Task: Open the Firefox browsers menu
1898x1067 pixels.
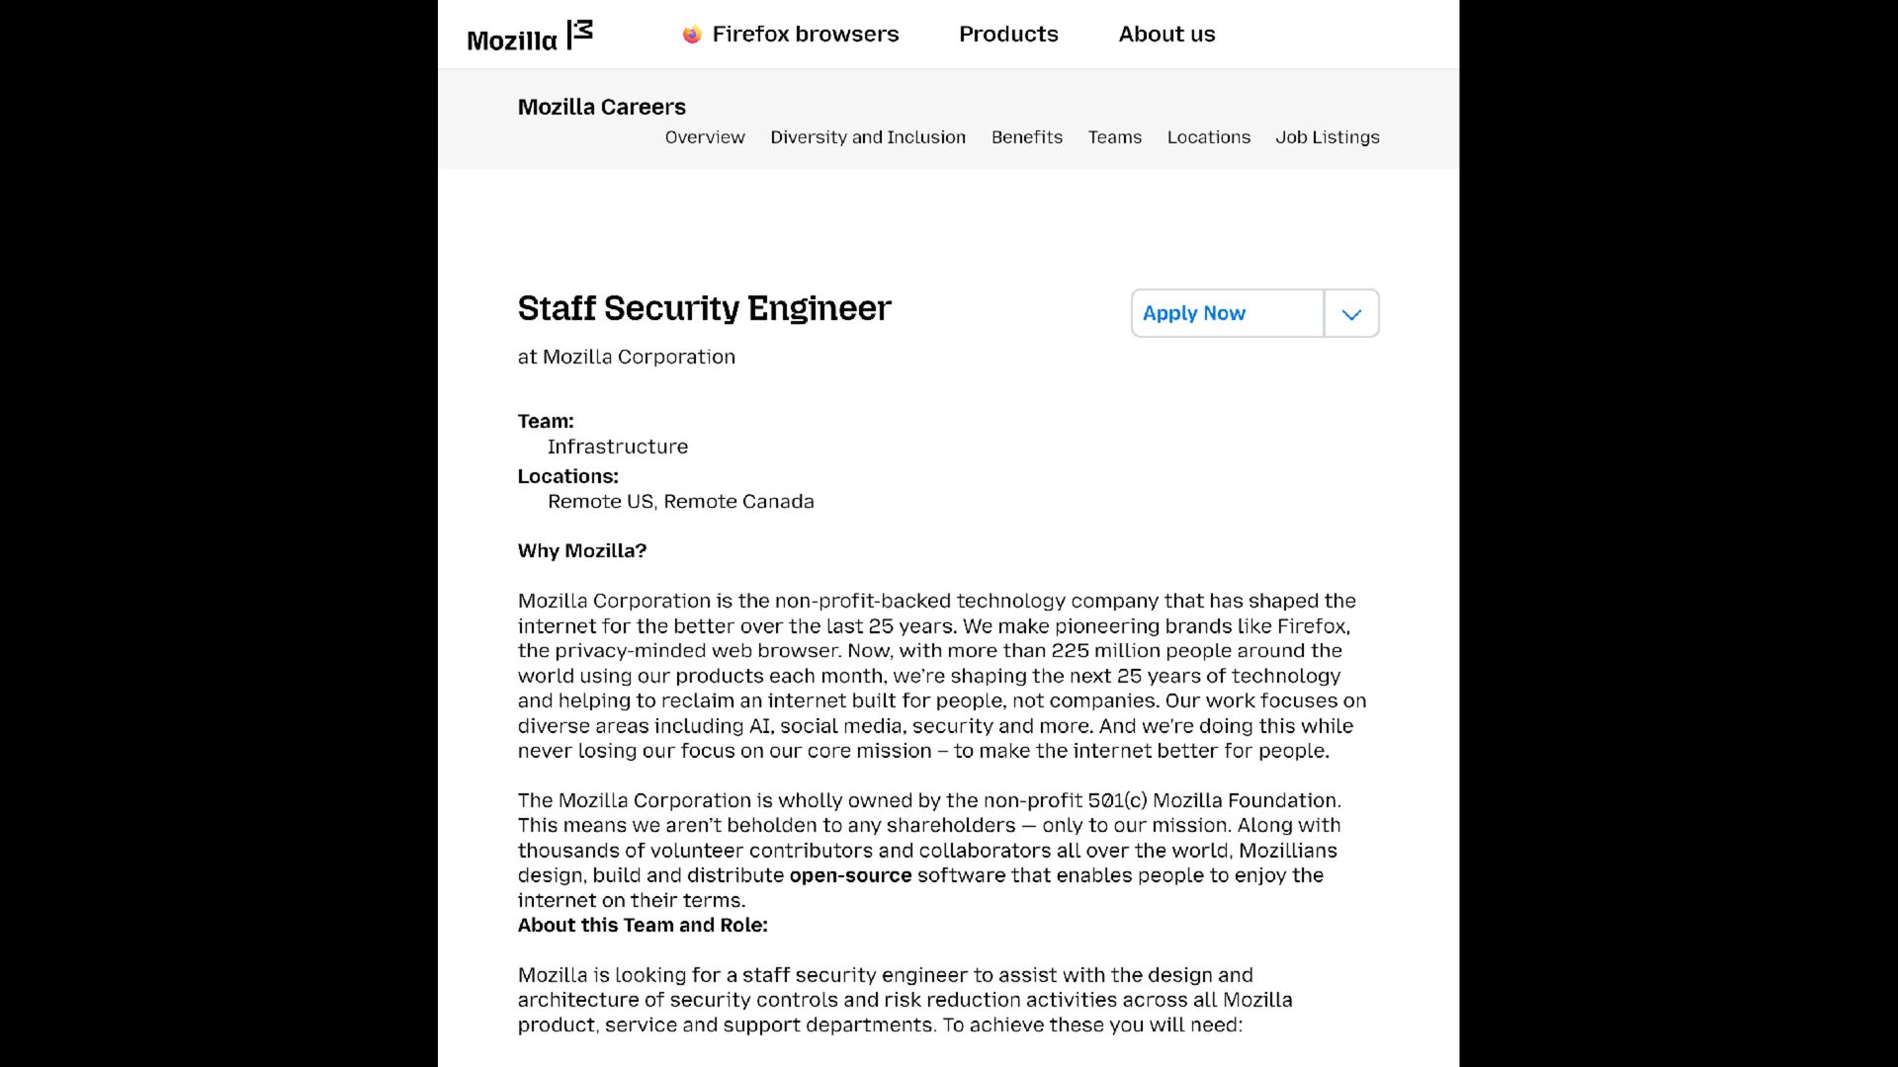Action: pos(805,35)
